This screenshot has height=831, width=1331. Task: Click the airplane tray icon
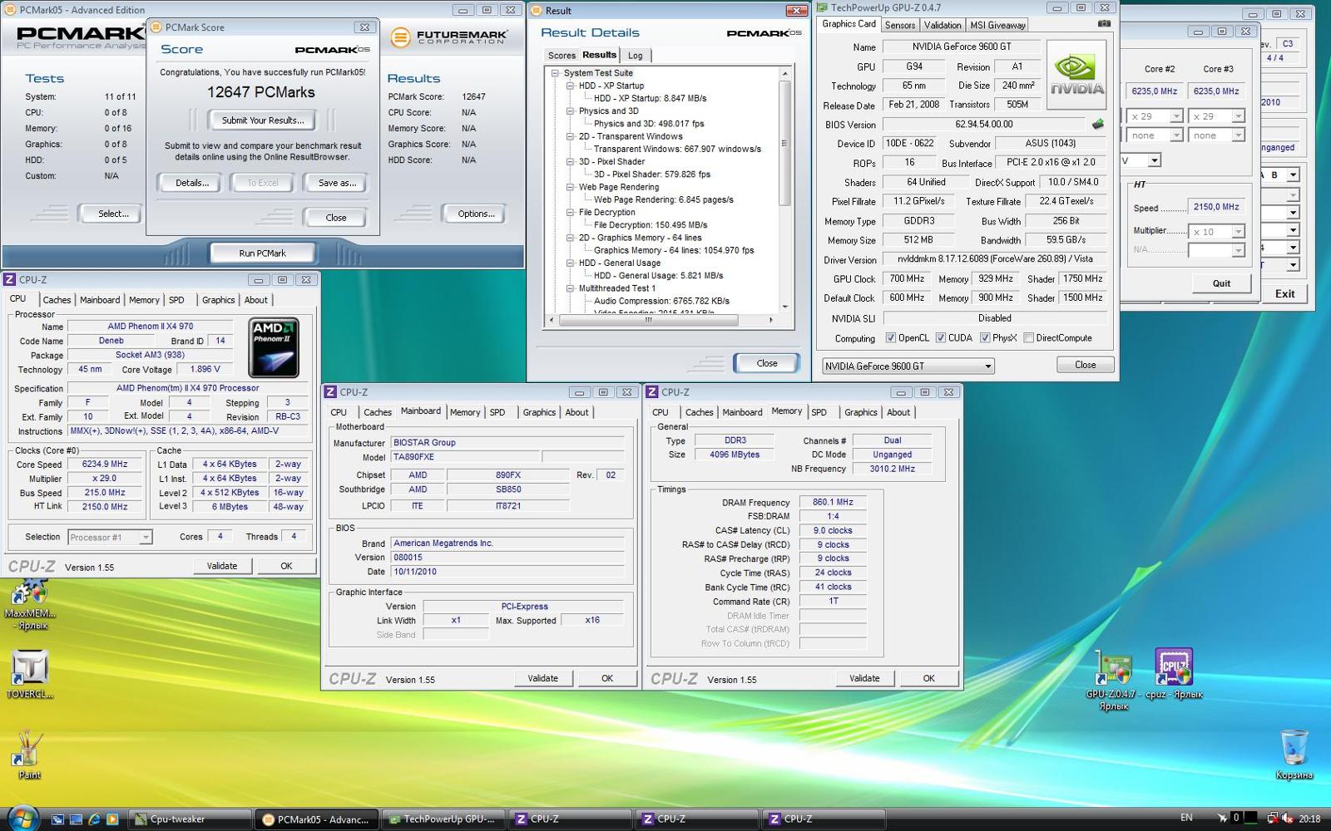click(1221, 819)
